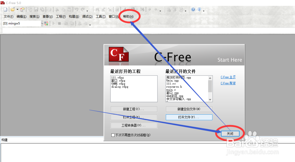The width and height of the screenshot is (295, 162).
Task: Open the 工具(T) menu
Action: 101,16
